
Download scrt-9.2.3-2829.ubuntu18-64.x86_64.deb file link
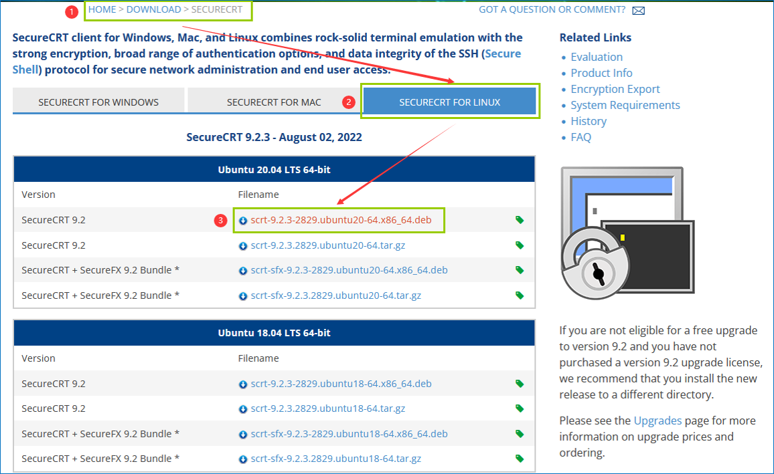[x=341, y=383]
